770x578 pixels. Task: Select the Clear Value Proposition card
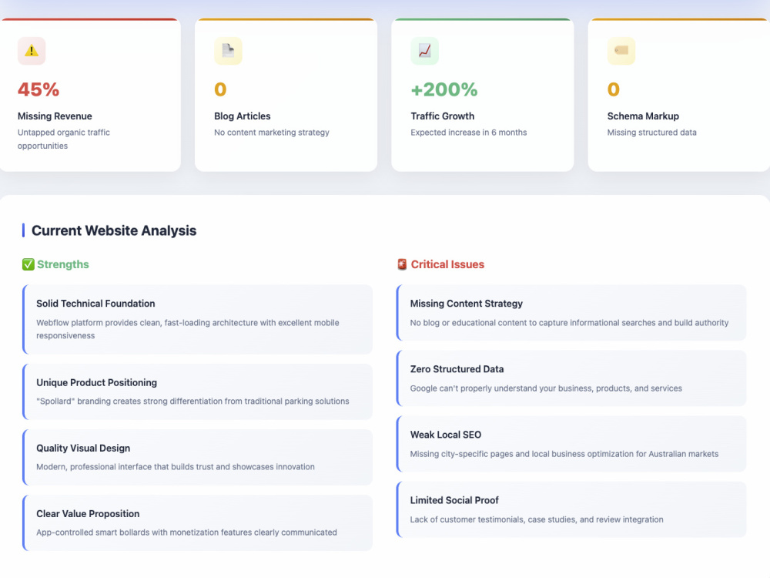pyautogui.click(x=197, y=523)
